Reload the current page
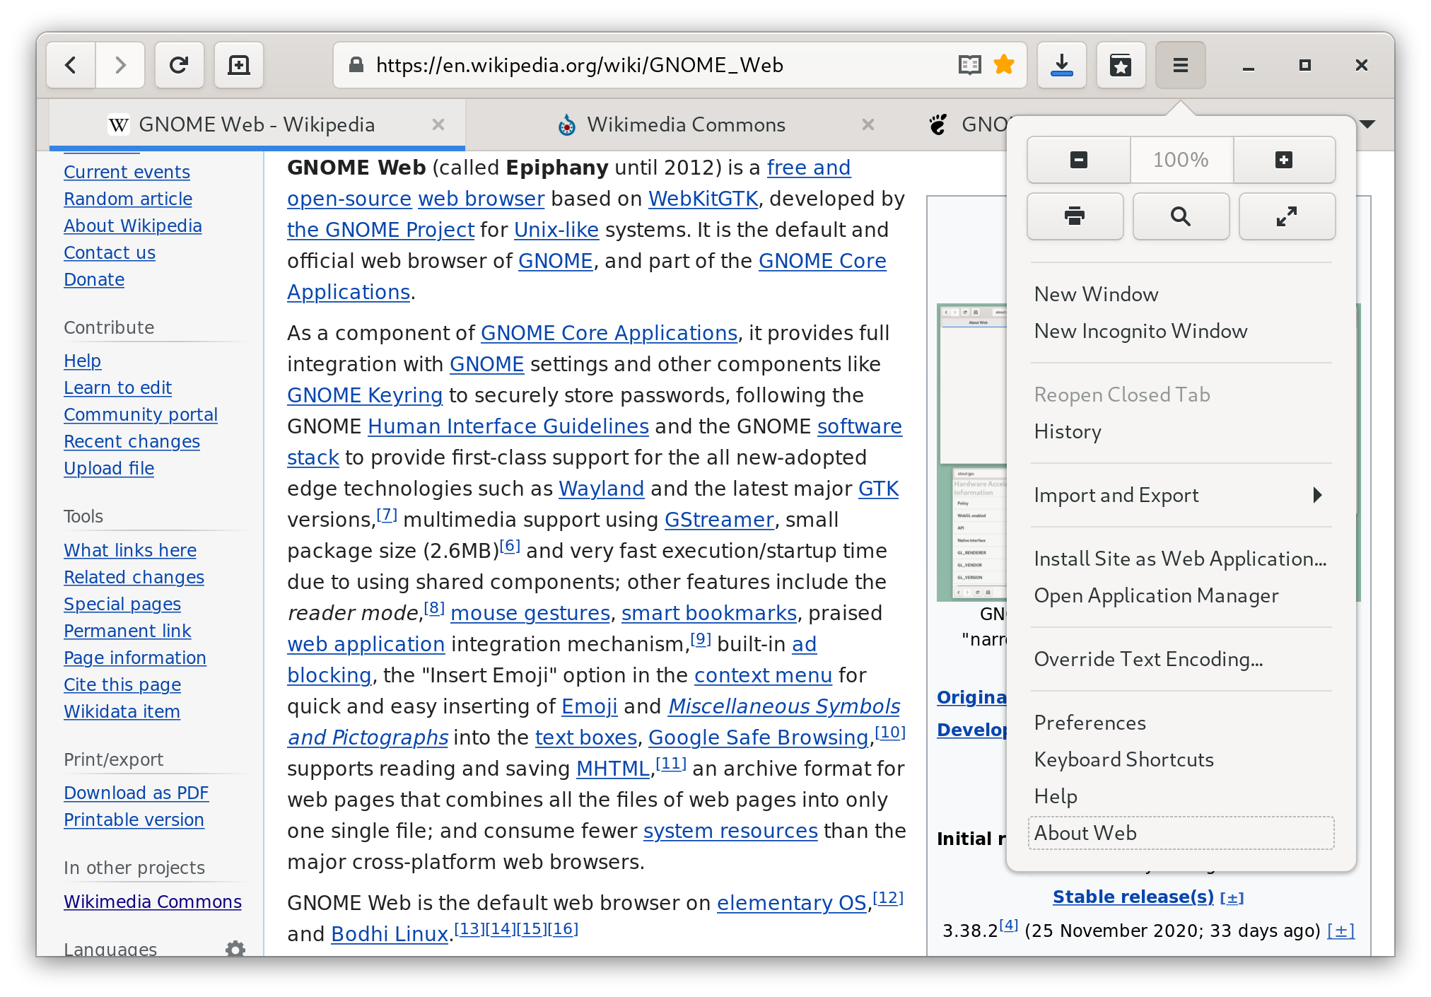This screenshot has width=1431, height=997. coord(179,65)
